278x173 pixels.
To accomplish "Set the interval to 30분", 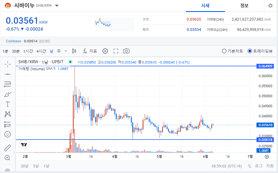I will click(x=16, y=51).
